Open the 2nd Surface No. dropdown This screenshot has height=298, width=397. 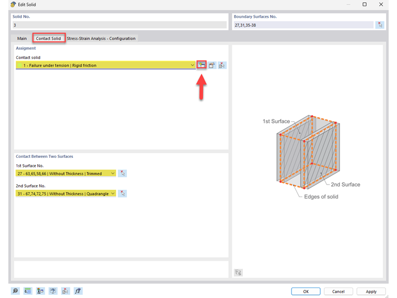pyautogui.click(x=113, y=193)
